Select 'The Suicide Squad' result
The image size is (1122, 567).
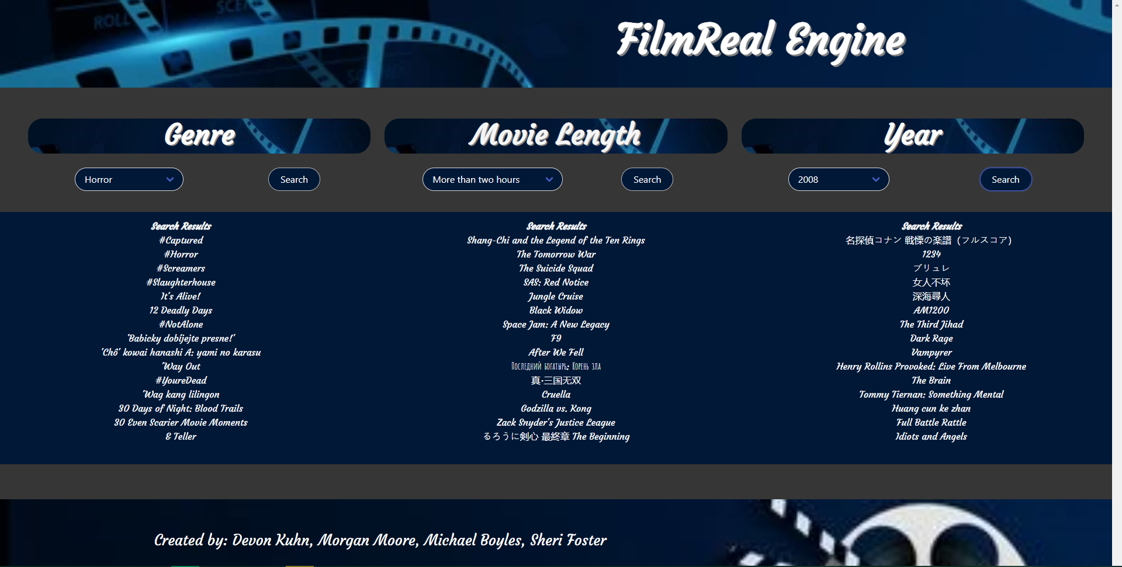(556, 268)
